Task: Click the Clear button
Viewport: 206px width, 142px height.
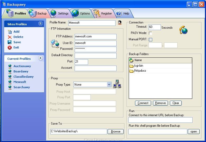Action: pos(176,103)
